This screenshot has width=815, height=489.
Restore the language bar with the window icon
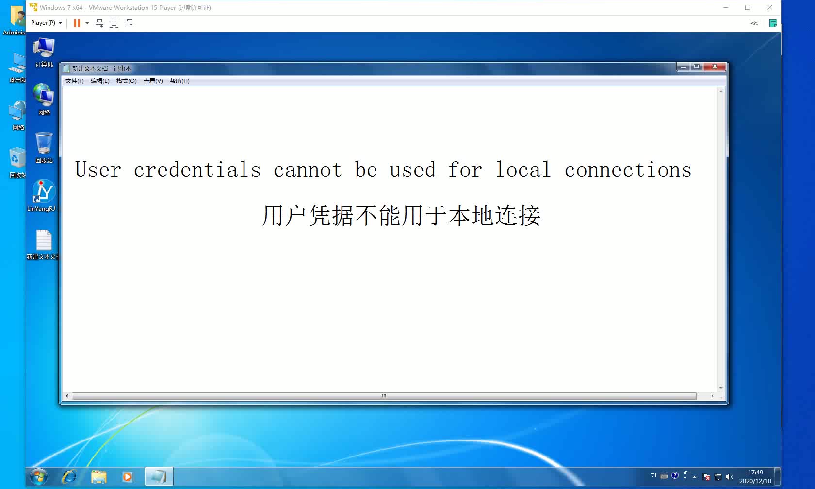(685, 473)
